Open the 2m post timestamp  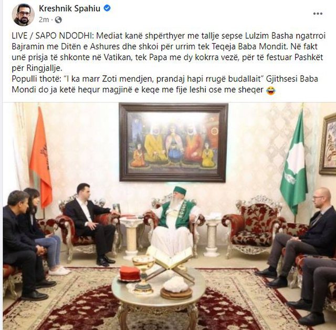pos(44,20)
